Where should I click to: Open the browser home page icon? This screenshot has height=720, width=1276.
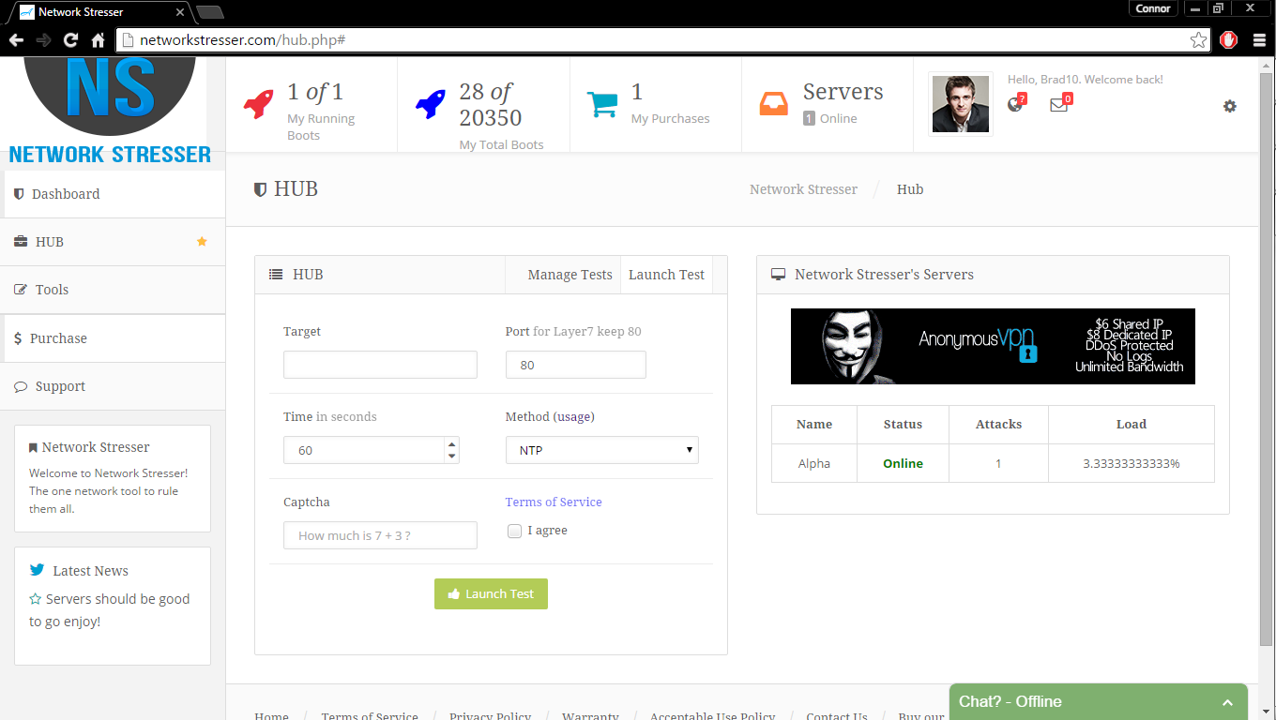pos(98,40)
